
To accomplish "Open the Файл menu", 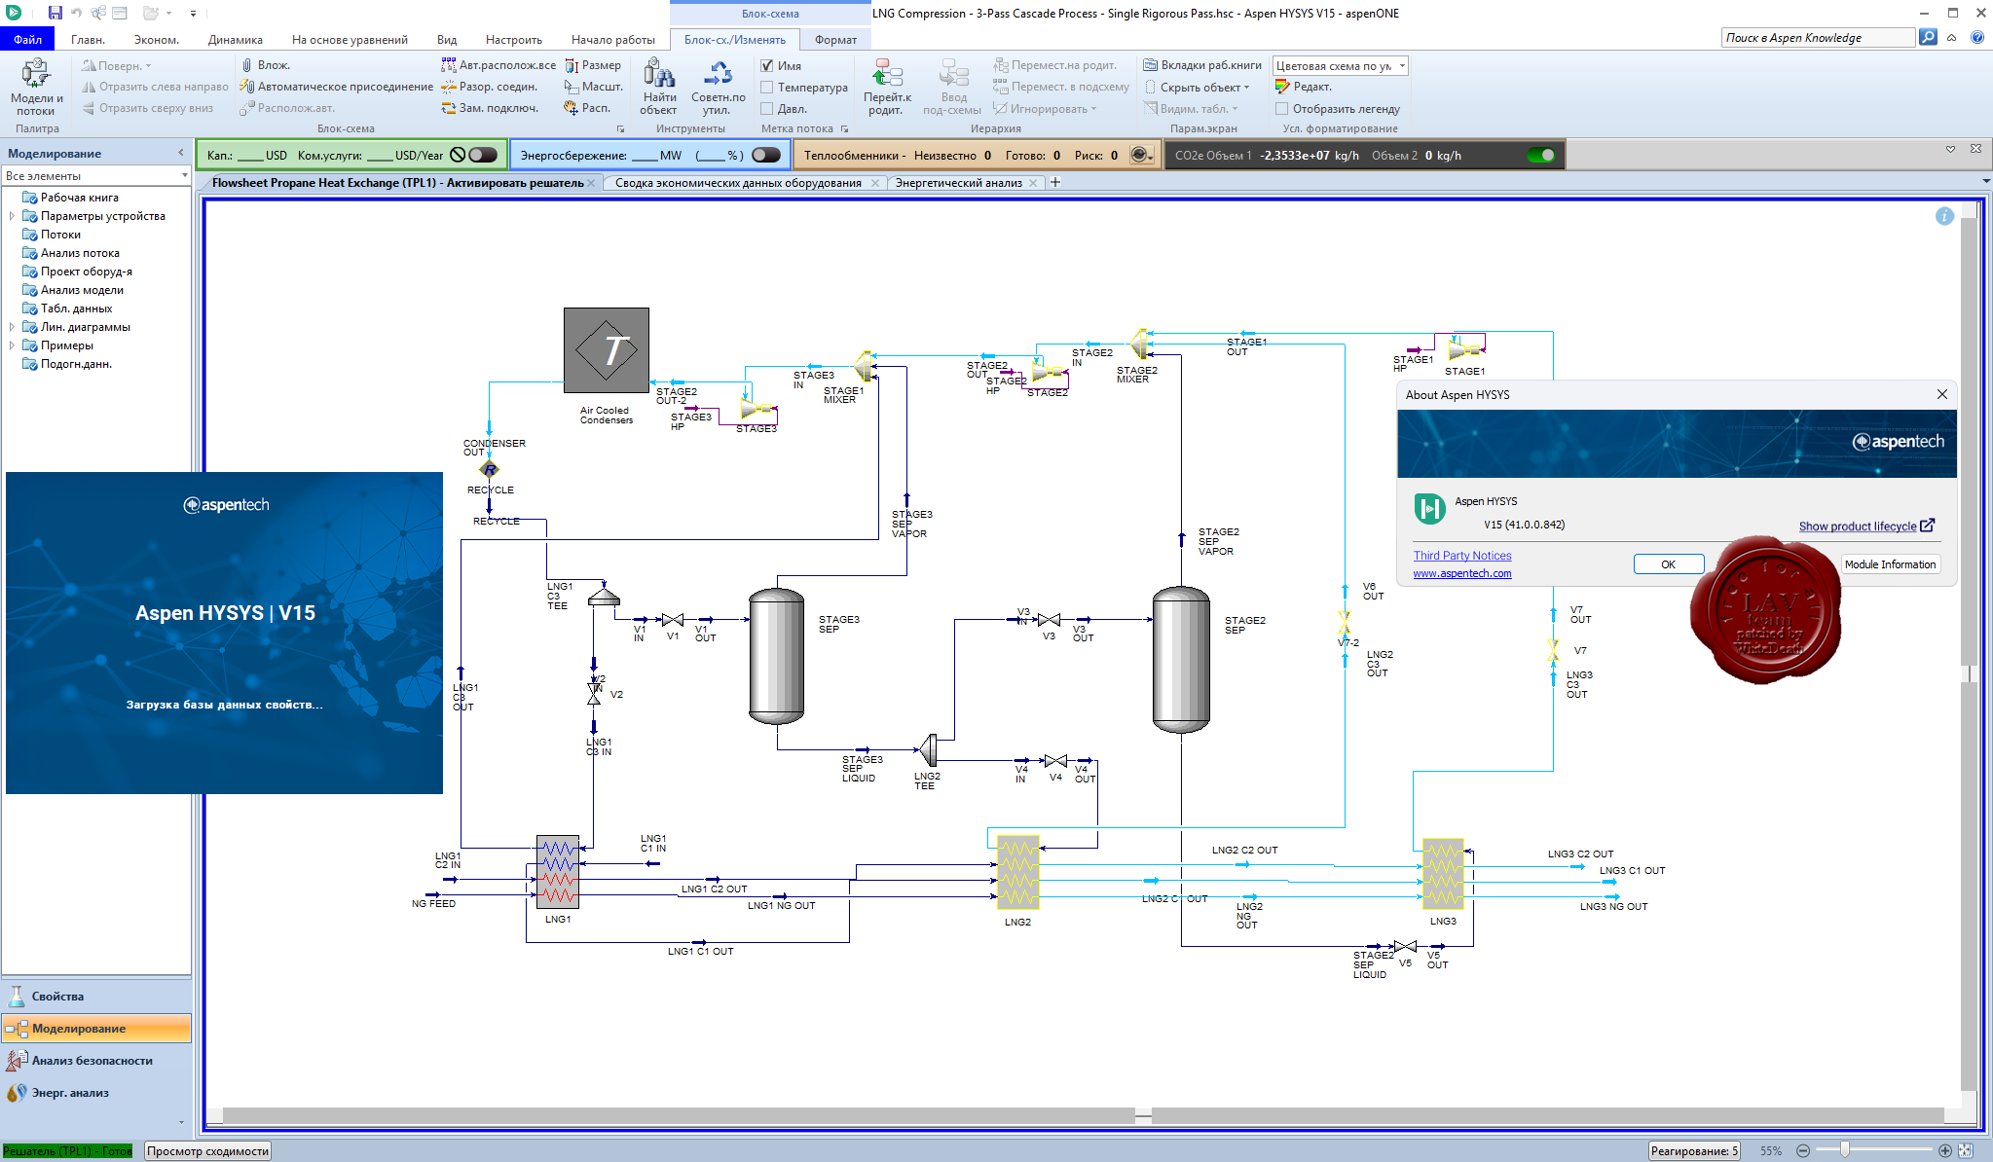I will (28, 39).
